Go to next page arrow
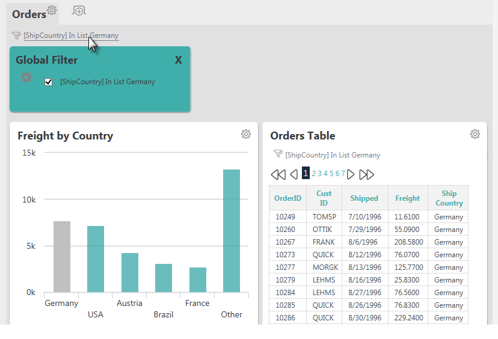498x339 pixels. 351,174
